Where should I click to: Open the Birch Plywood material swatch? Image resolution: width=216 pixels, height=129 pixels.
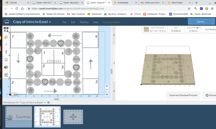tap(146, 29)
